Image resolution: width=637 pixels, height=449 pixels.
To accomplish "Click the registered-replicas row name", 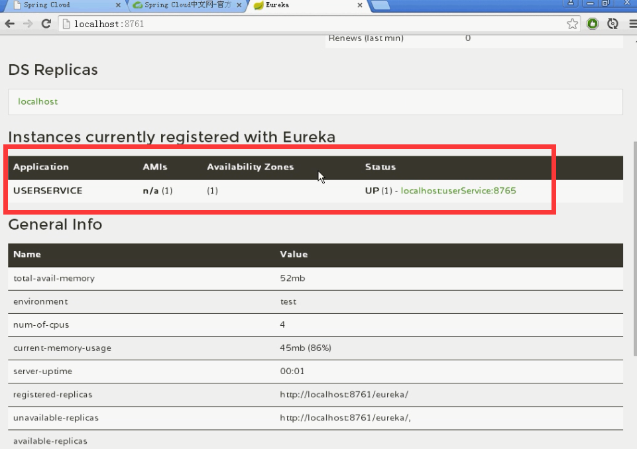I will (53, 395).
